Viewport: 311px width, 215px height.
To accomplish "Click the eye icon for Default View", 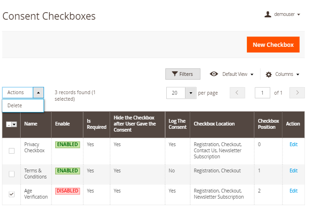I will pyautogui.click(x=214, y=74).
